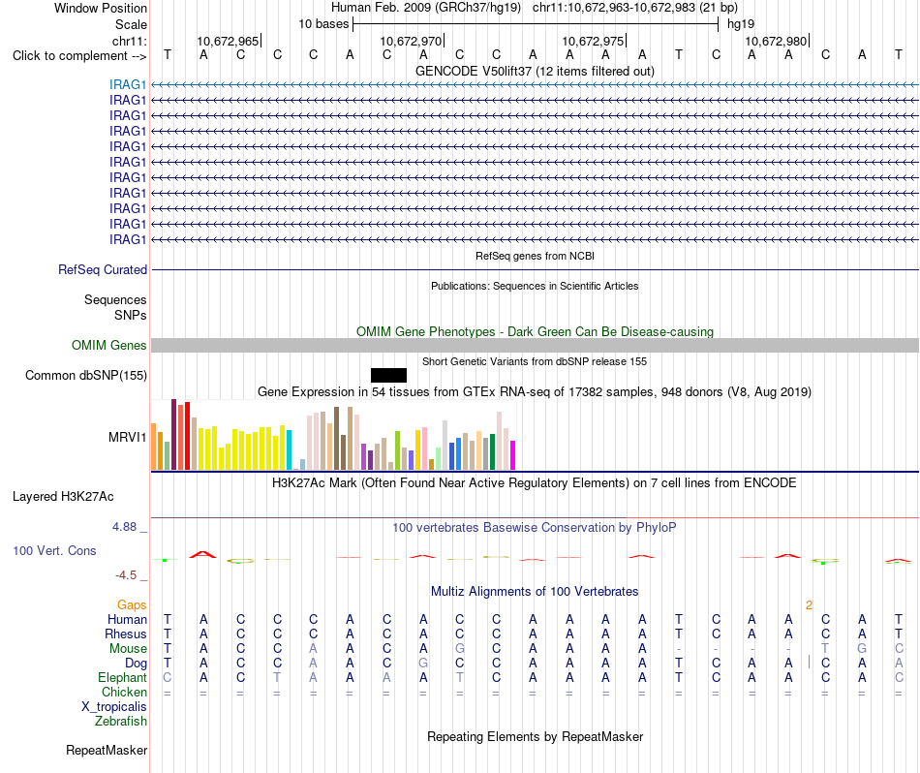Click the Zebrafish alignment row label
Screen dimensions: 920x773
pyautogui.click(x=121, y=721)
